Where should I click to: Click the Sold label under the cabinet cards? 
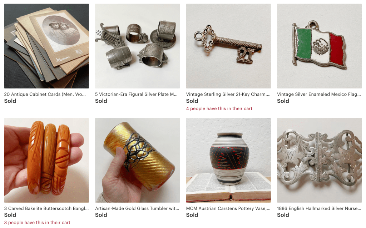(x=10, y=101)
